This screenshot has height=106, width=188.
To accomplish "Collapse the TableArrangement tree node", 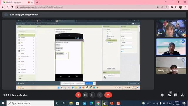I will click(105, 40).
